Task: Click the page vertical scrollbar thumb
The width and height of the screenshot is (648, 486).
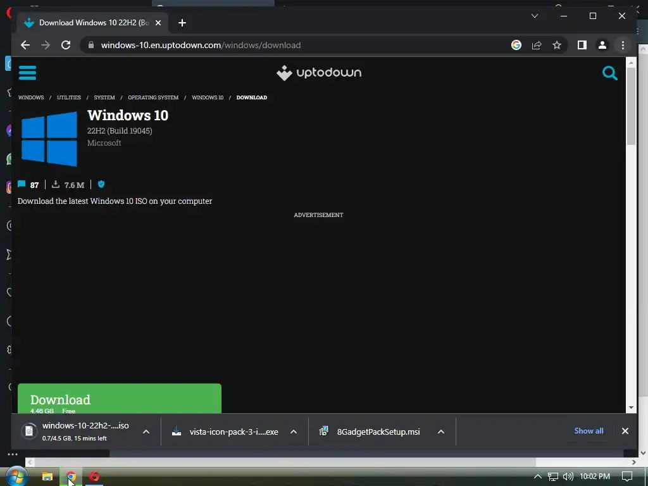Action: (631, 106)
